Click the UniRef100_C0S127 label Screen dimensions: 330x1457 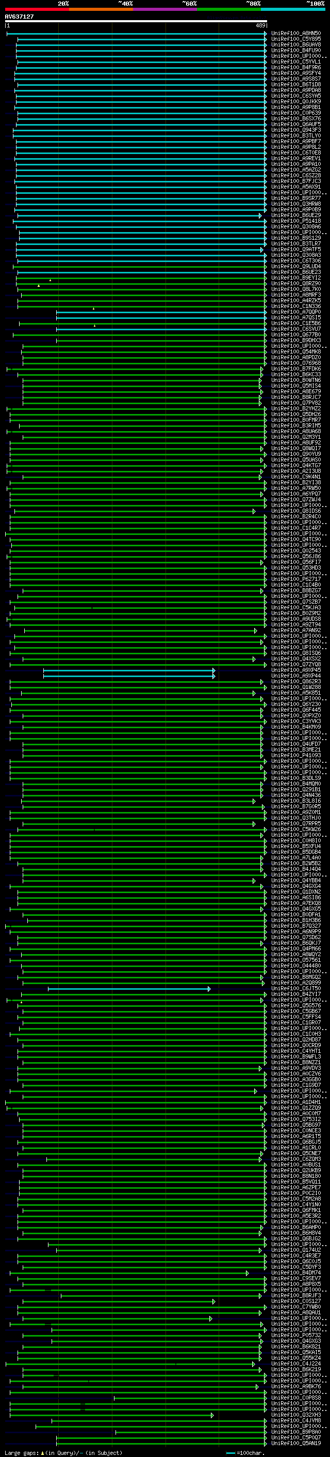pos(296,1301)
